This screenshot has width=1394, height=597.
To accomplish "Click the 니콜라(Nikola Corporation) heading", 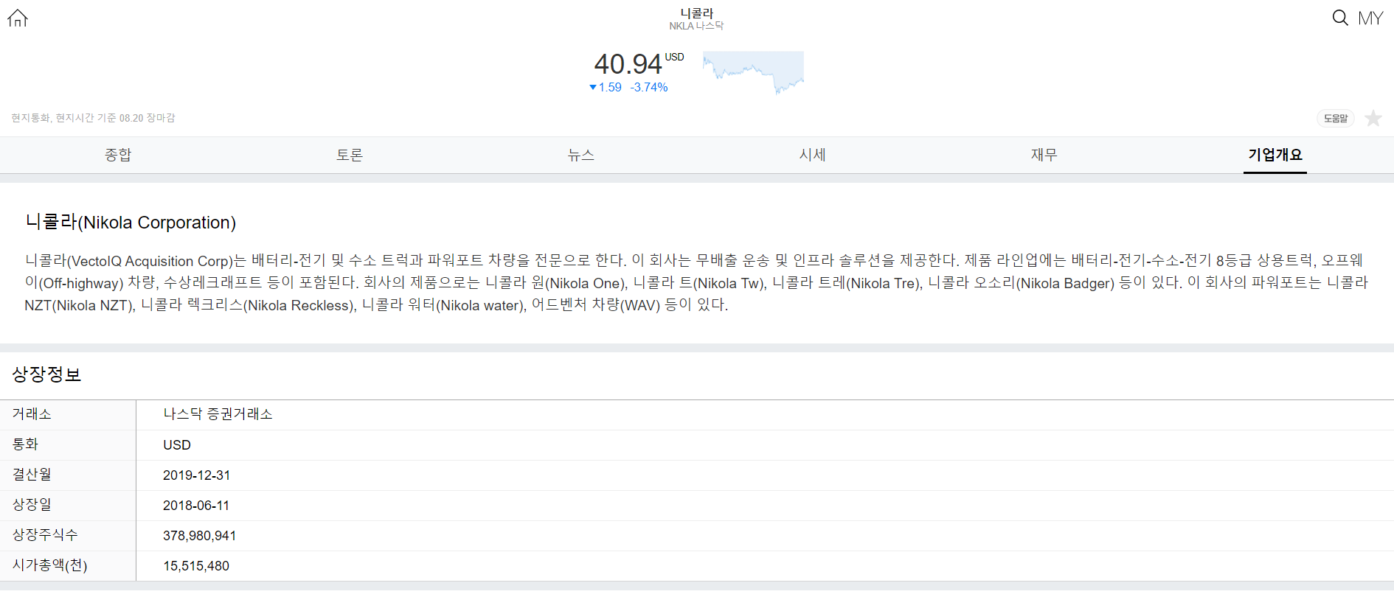I will pos(131,222).
